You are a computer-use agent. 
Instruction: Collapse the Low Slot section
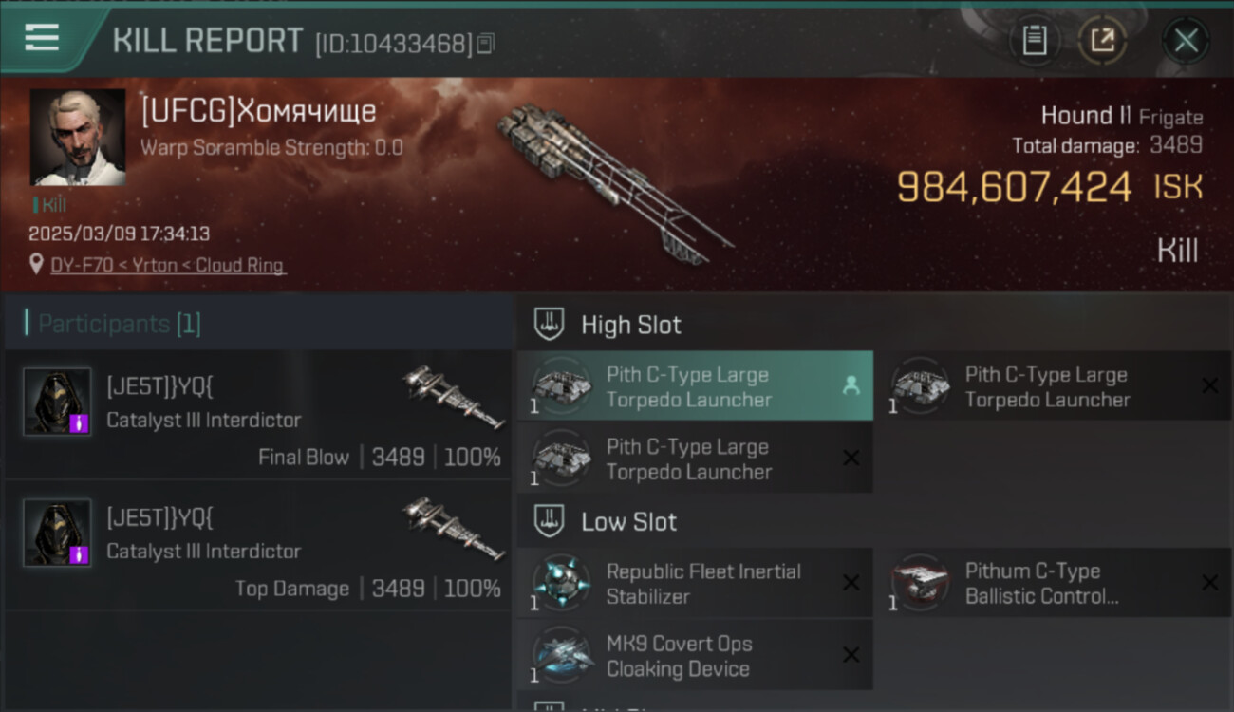coord(549,521)
